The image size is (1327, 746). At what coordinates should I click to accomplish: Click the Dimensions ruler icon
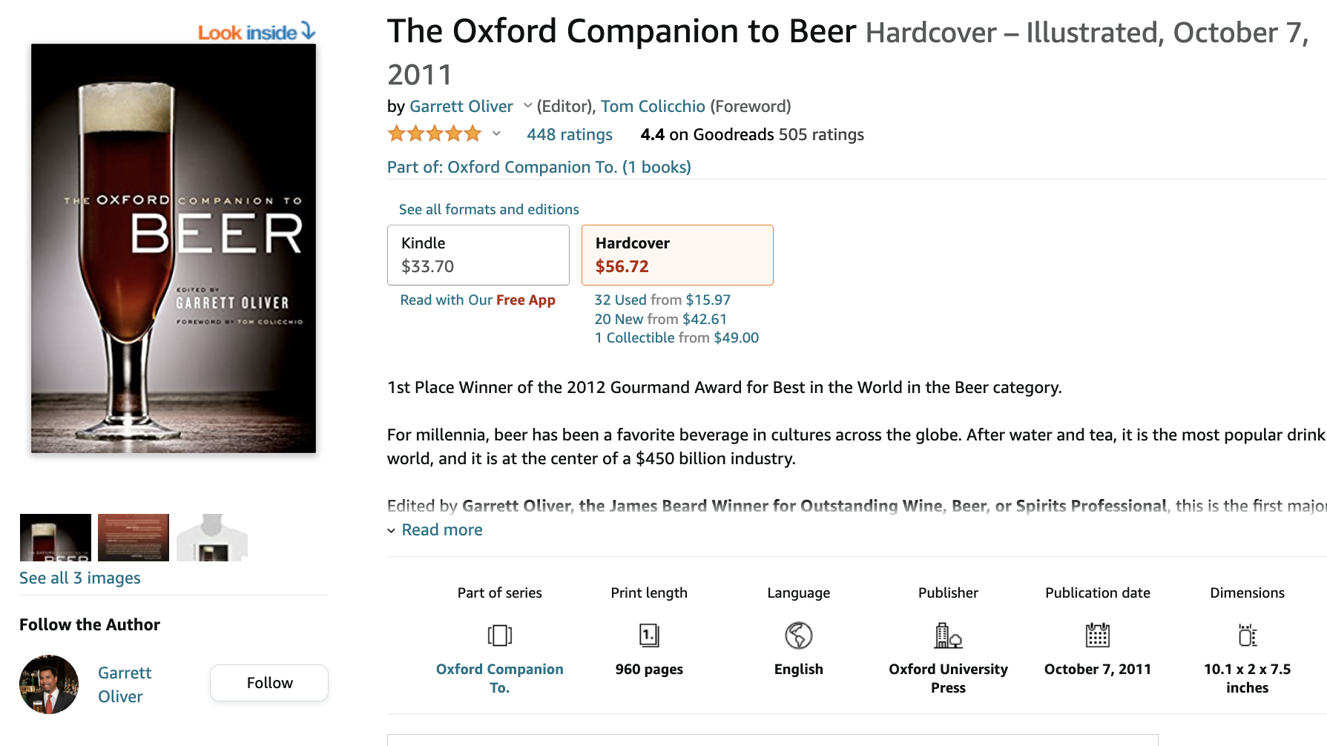click(x=1248, y=636)
